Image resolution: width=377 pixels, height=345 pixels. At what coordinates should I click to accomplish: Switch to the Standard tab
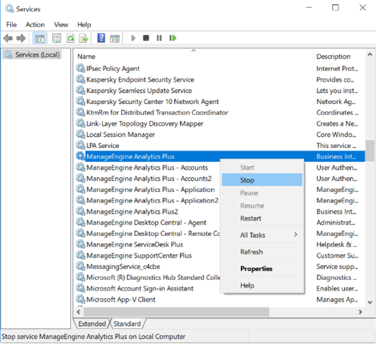coord(127,324)
